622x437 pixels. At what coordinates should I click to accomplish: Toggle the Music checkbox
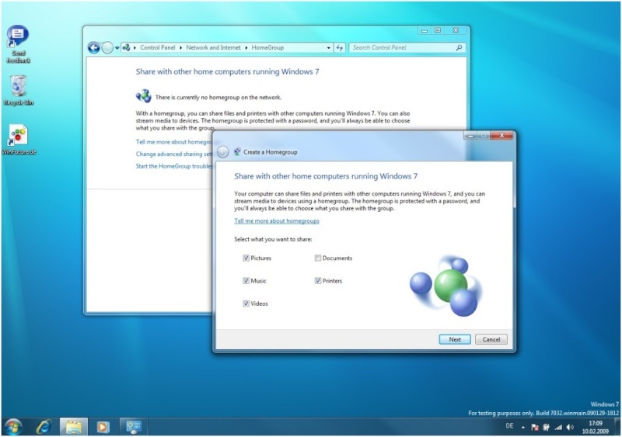click(x=246, y=280)
